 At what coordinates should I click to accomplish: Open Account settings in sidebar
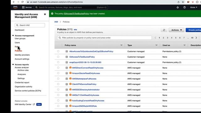click(x=22, y=59)
